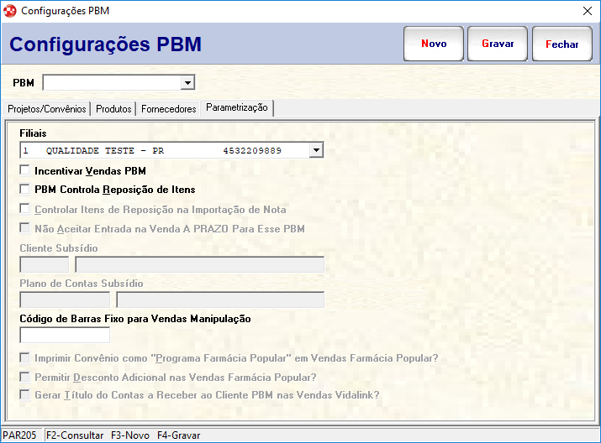Click F3-Novo in the status bar
This screenshot has height=443, width=601.
tap(130, 435)
